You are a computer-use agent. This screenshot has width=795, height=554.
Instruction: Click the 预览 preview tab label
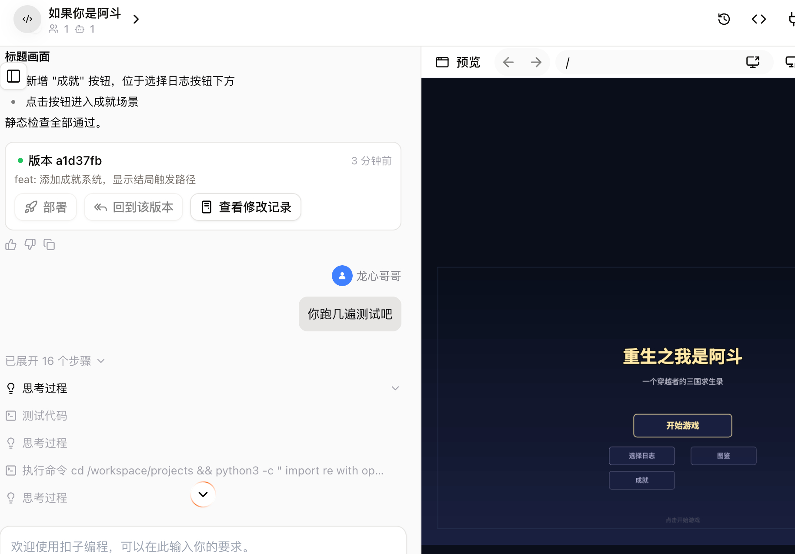(x=468, y=63)
